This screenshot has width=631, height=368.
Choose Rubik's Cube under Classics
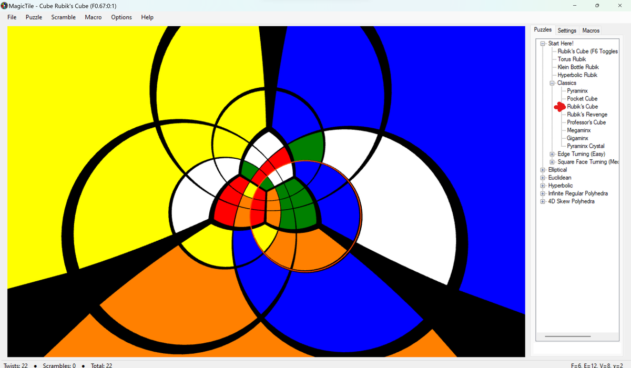(x=582, y=107)
